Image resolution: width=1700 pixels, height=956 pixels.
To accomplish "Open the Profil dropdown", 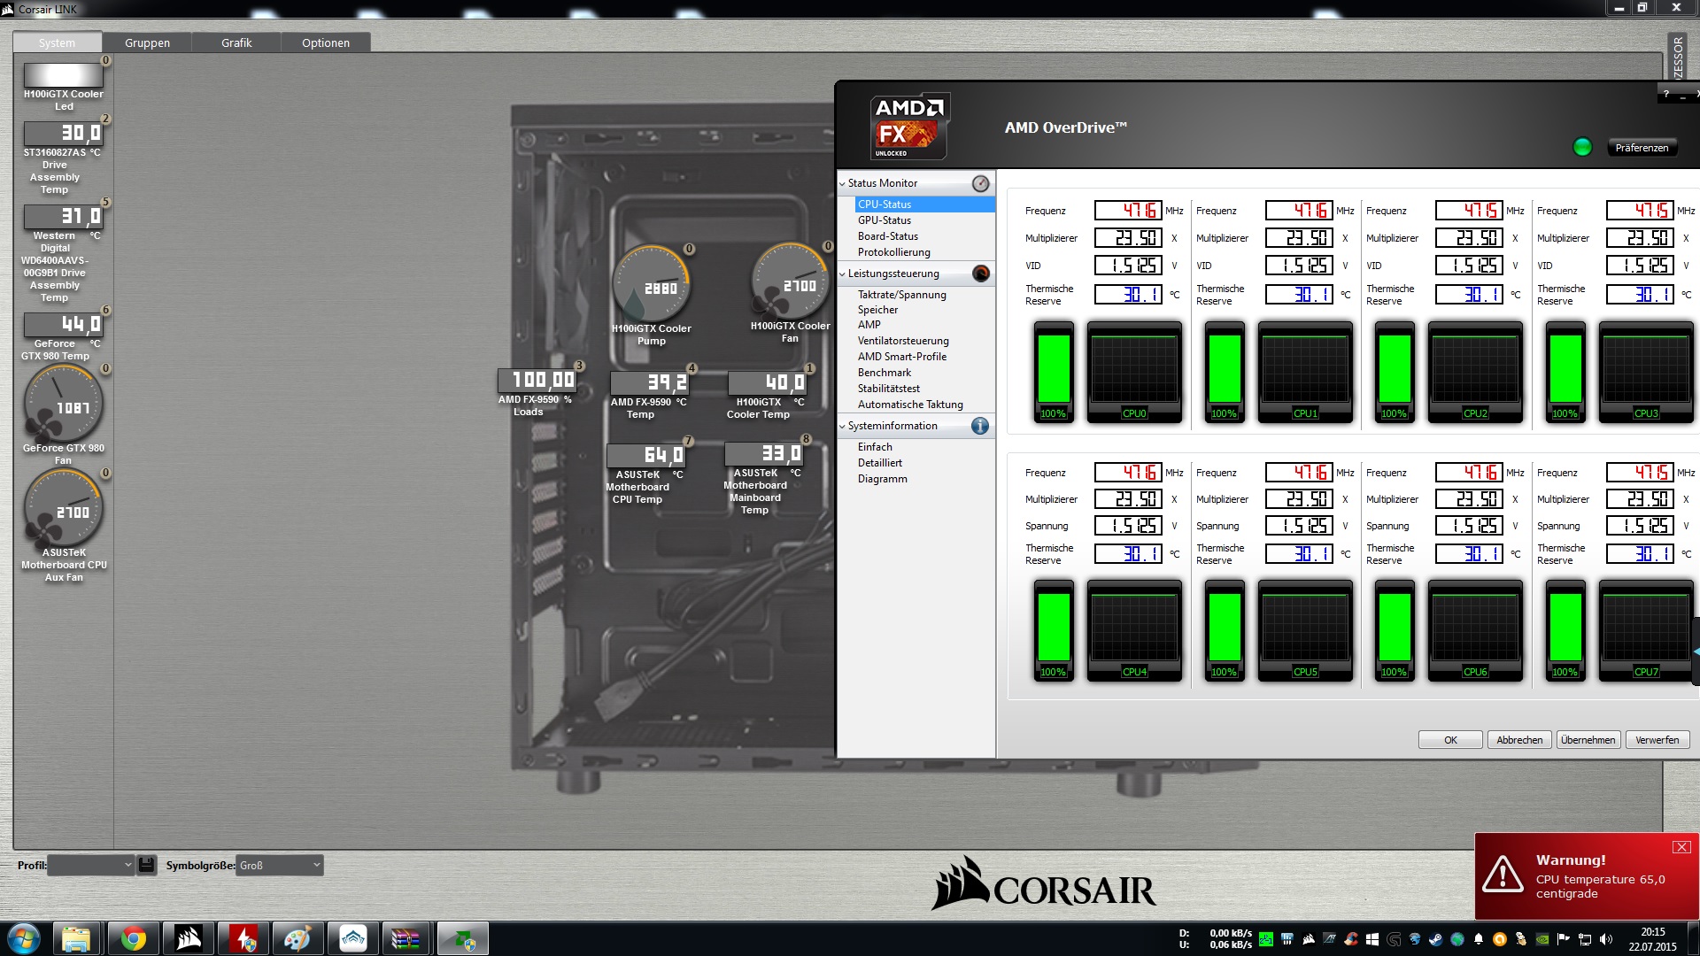I will [91, 865].
